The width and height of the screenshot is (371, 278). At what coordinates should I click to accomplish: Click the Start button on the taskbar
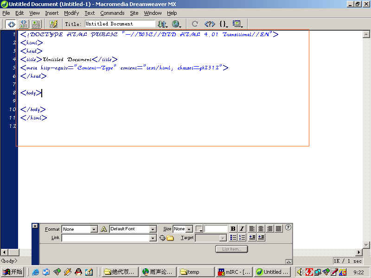click(13, 272)
